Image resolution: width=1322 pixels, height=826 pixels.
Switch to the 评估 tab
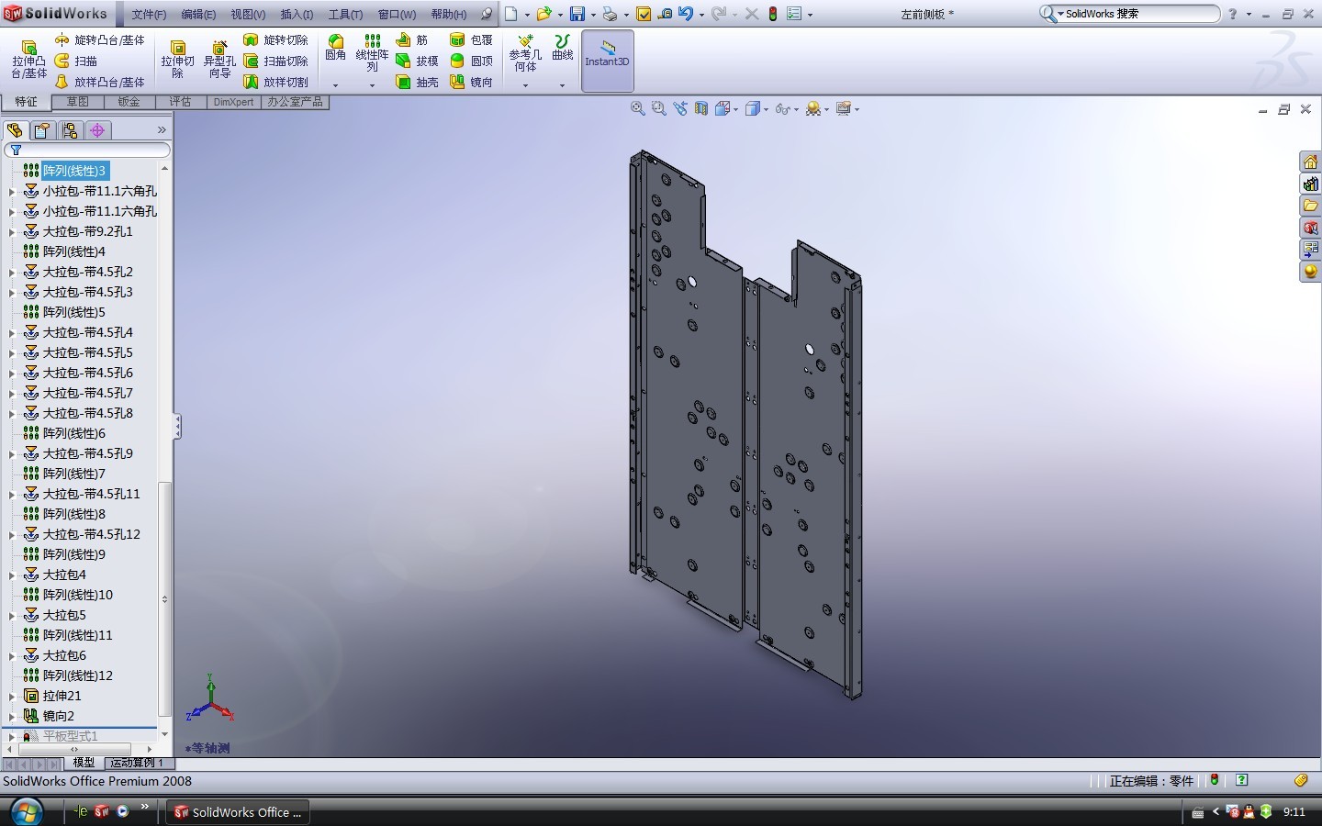[181, 102]
